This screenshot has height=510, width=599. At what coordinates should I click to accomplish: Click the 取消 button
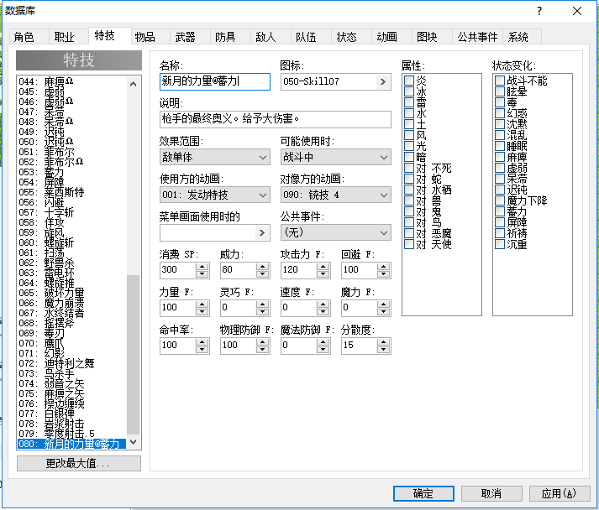tap(491, 493)
